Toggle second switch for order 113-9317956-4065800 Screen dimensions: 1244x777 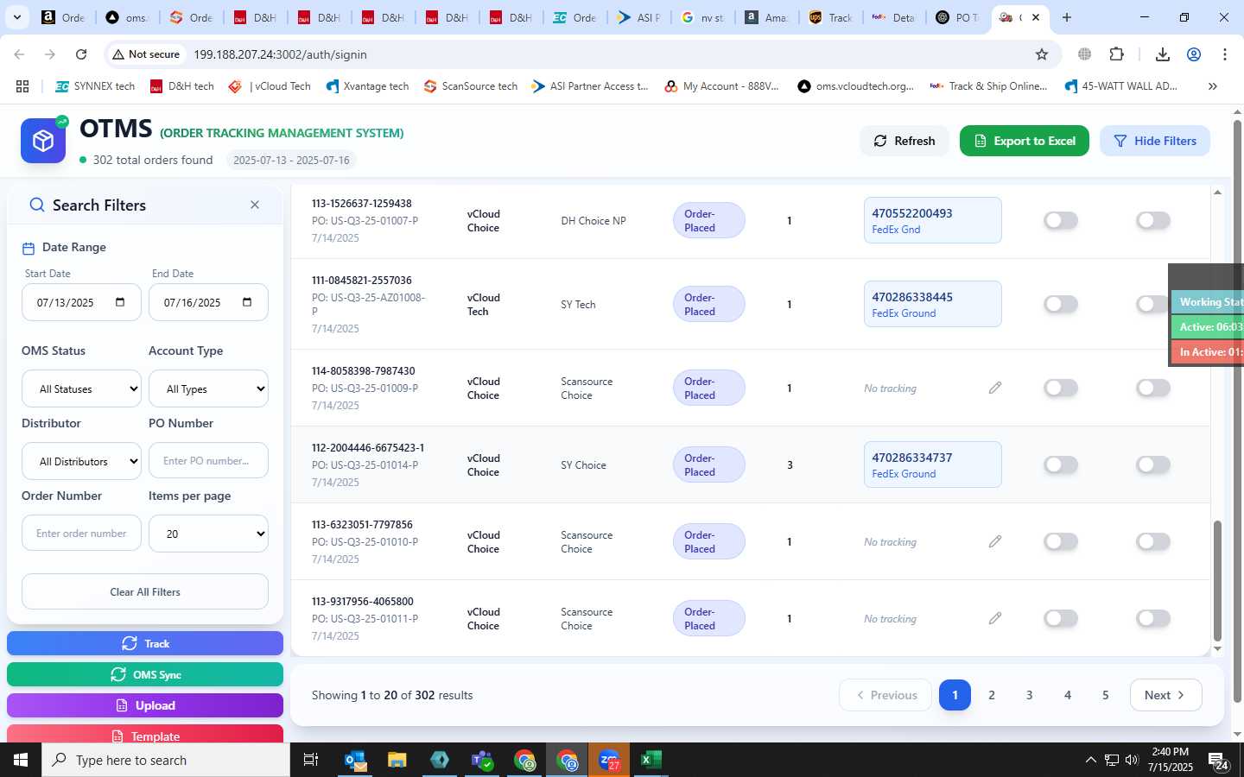[x=1153, y=618]
